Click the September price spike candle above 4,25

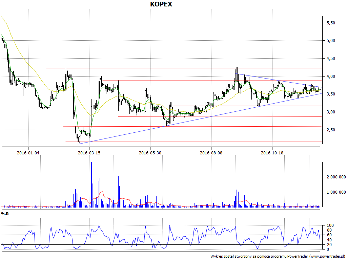click(237, 74)
